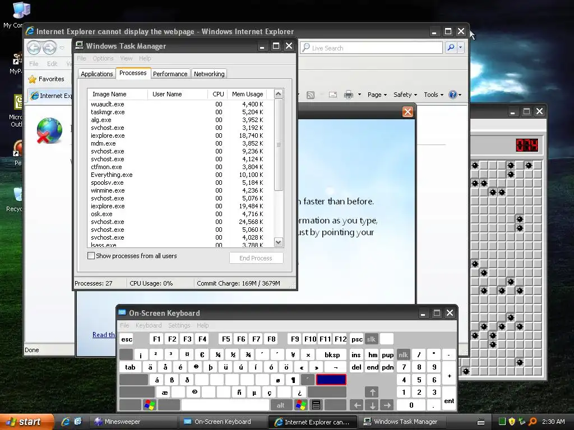Open the search provider dropdown arrow
Viewport: 574px width, 430px height.
(x=461, y=48)
